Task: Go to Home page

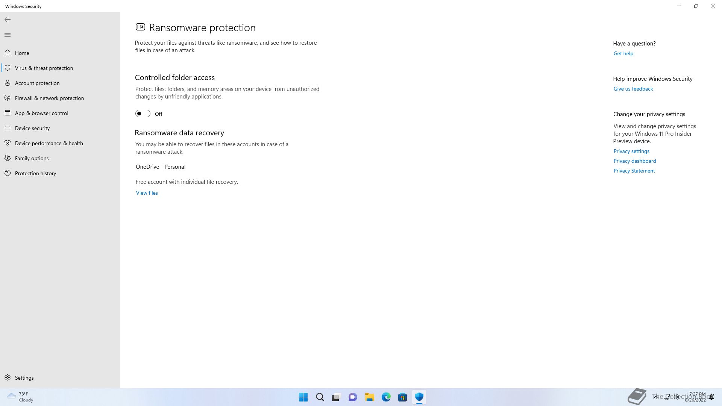Action: click(60, 53)
